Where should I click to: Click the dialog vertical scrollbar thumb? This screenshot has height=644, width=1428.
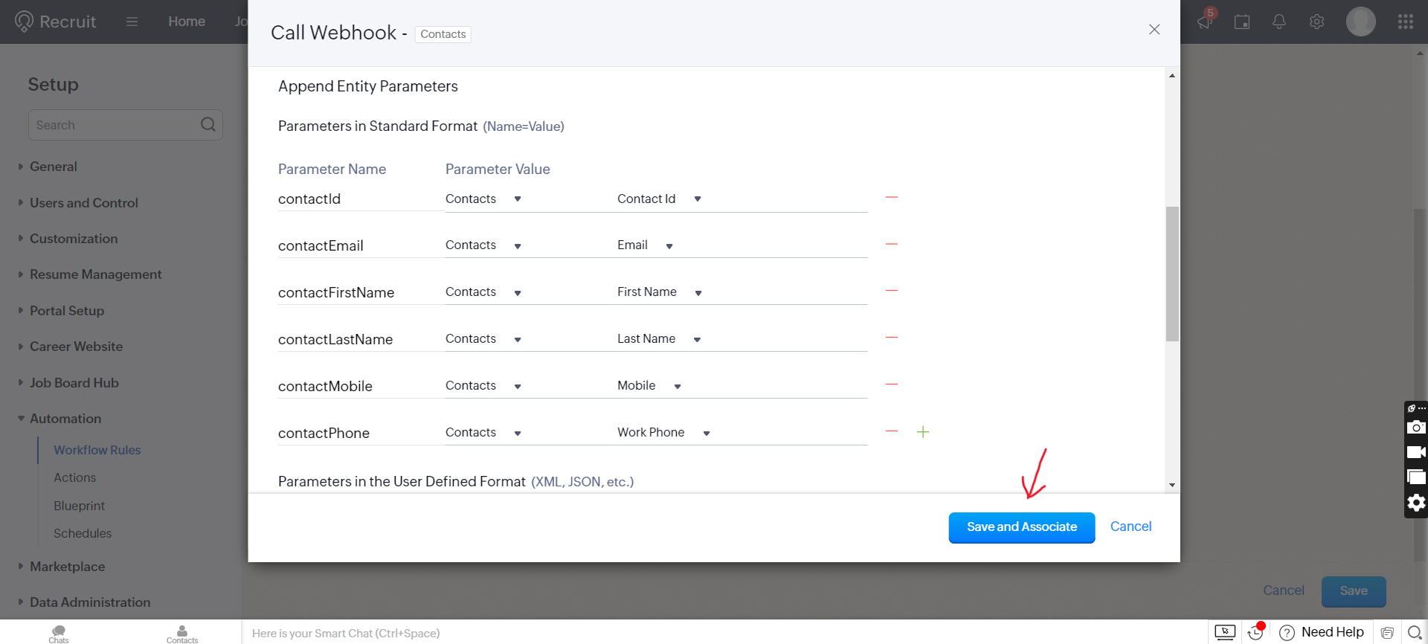click(x=1172, y=274)
